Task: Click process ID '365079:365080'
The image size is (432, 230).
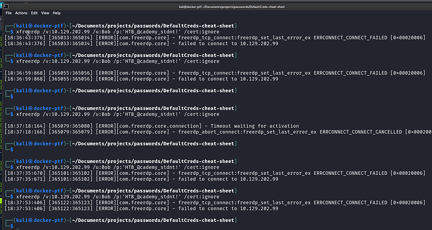Action: pyautogui.click(x=71, y=126)
